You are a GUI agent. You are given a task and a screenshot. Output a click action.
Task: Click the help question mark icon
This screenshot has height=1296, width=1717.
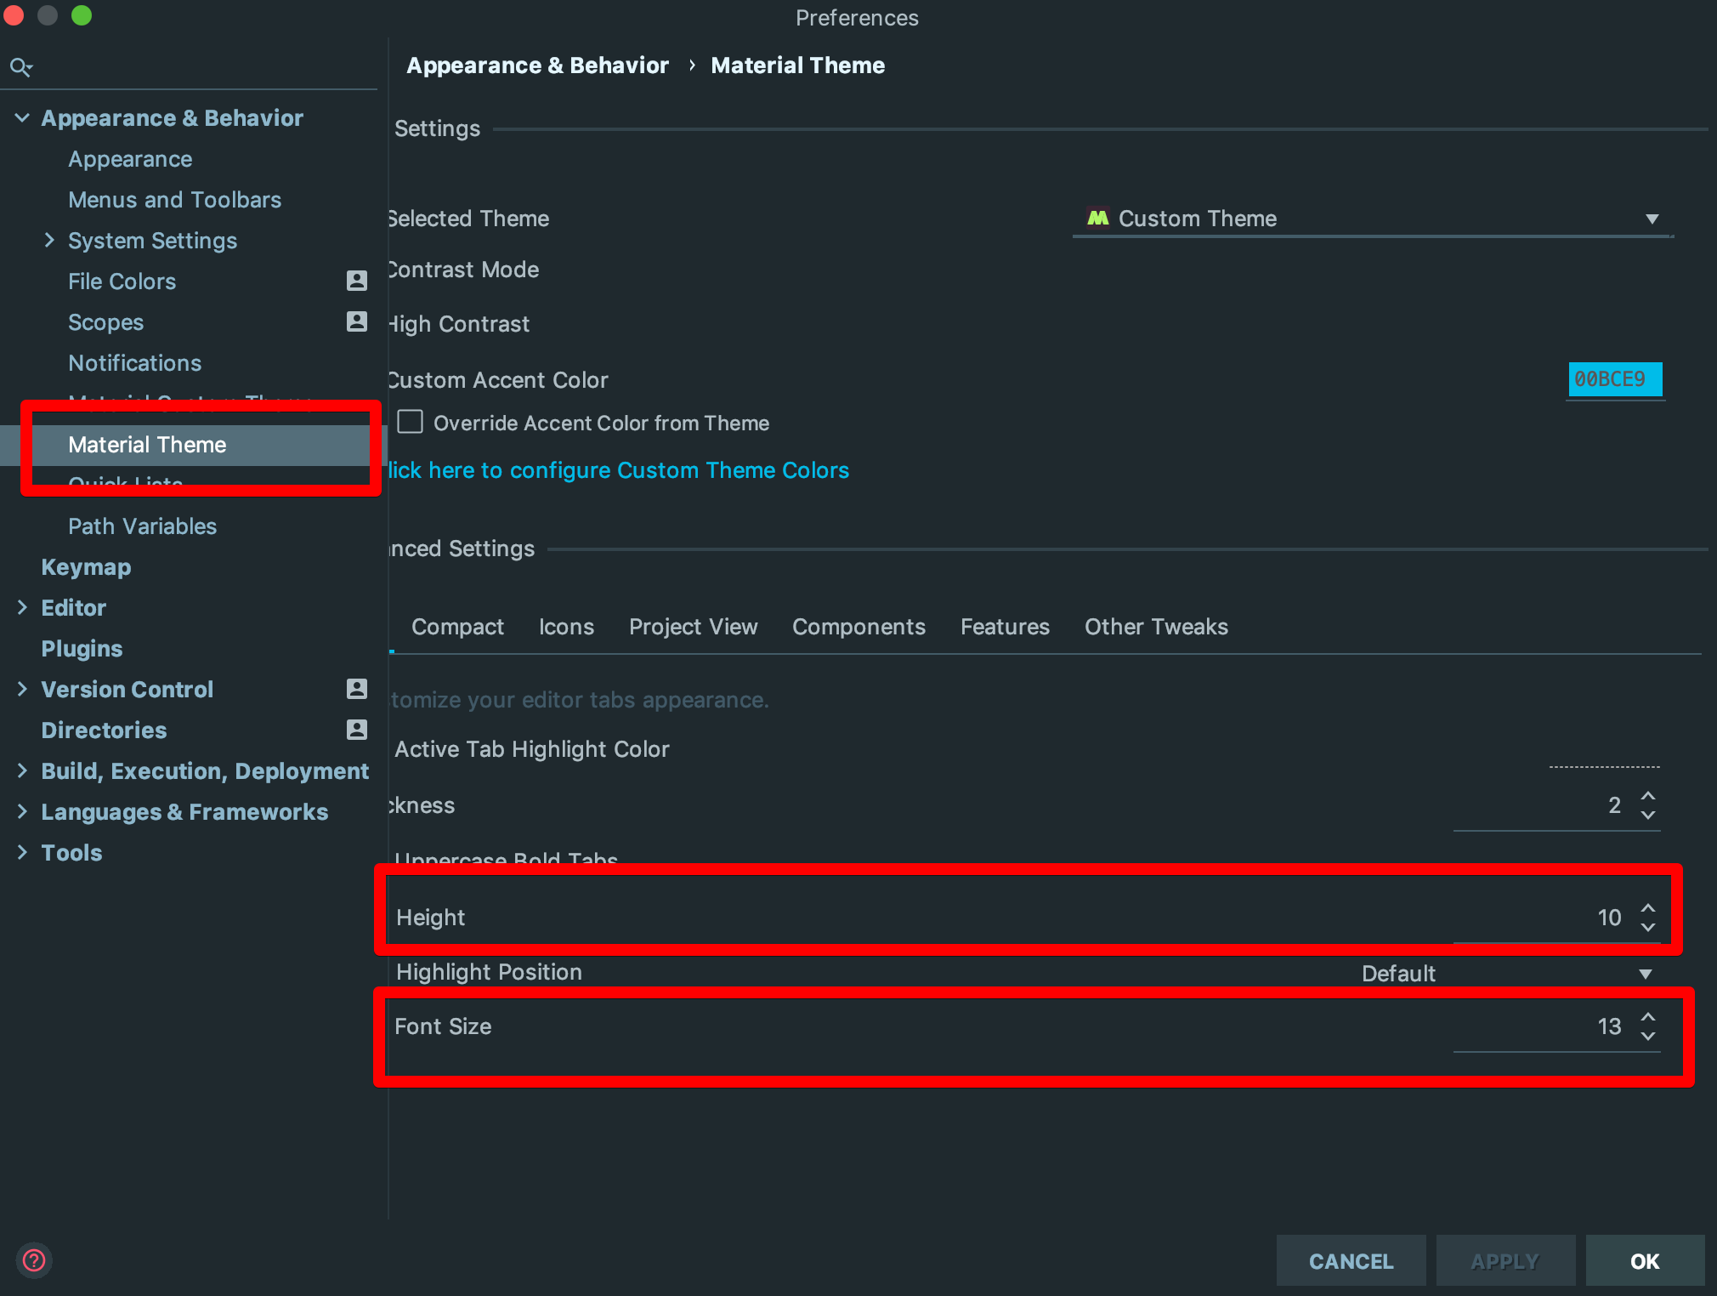34,1260
